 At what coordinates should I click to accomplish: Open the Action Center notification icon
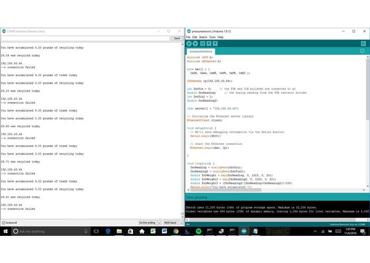point(363,232)
